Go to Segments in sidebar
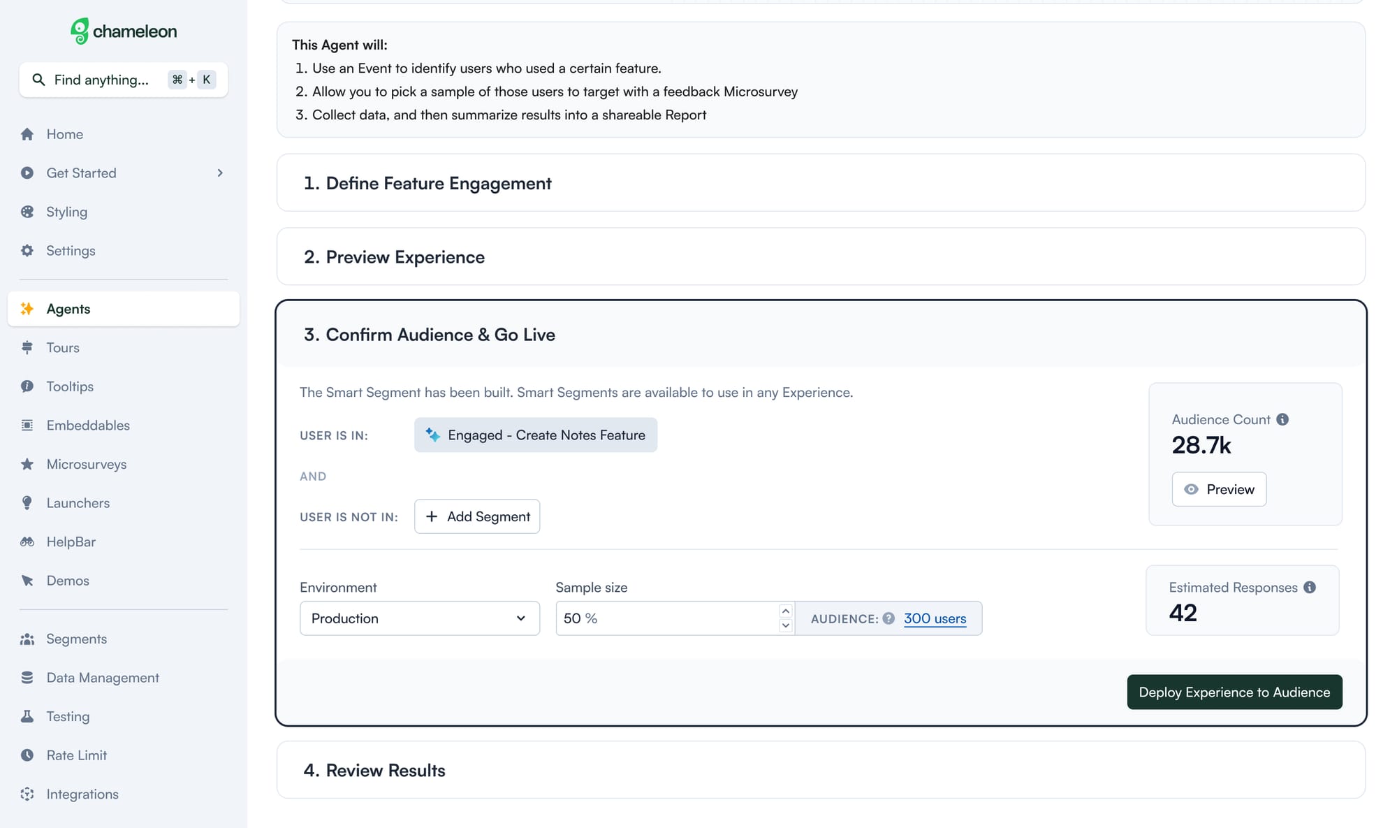The height and width of the screenshot is (828, 1397). 76,639
